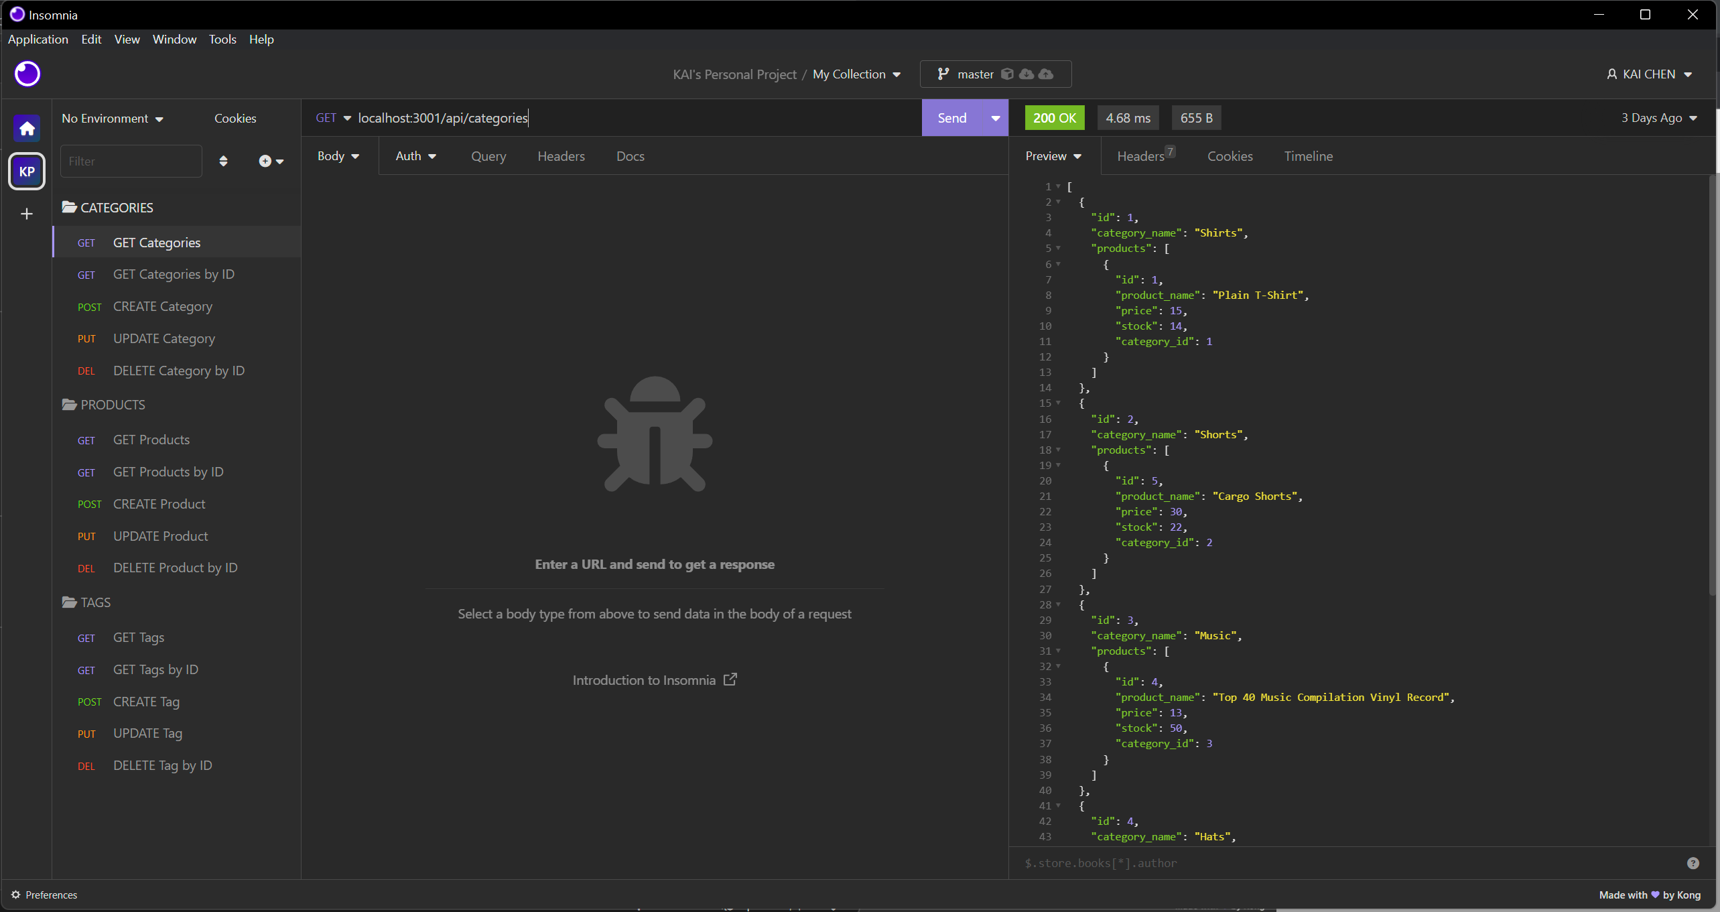Click KAI's Personal Project breadcrumb
Screen dimensions: 1720x912
point(734,74)
